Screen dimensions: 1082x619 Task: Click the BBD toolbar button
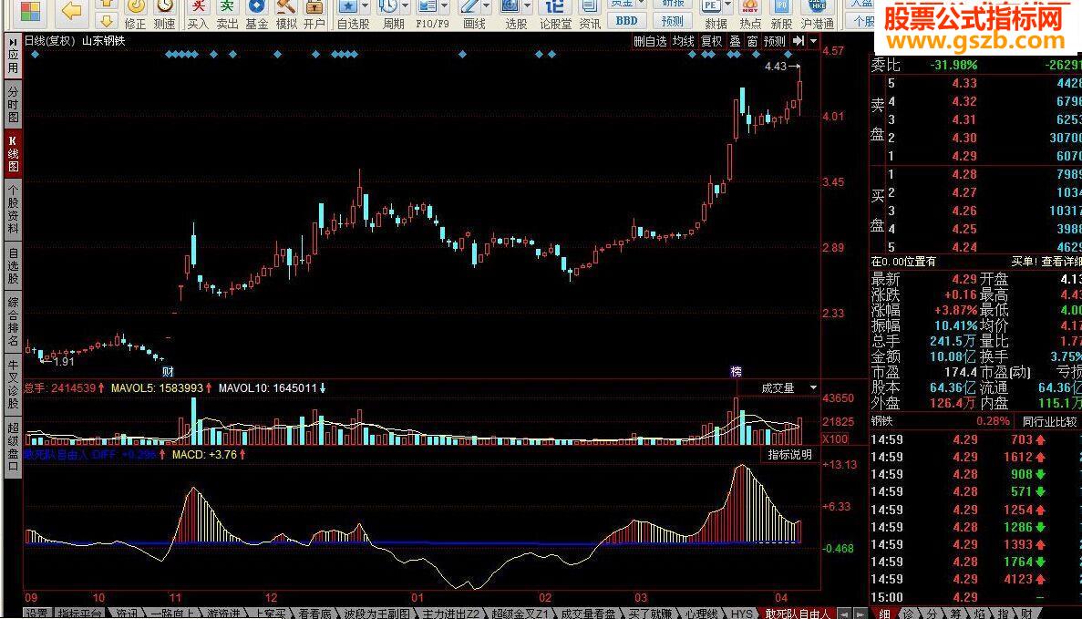point(626,21)
